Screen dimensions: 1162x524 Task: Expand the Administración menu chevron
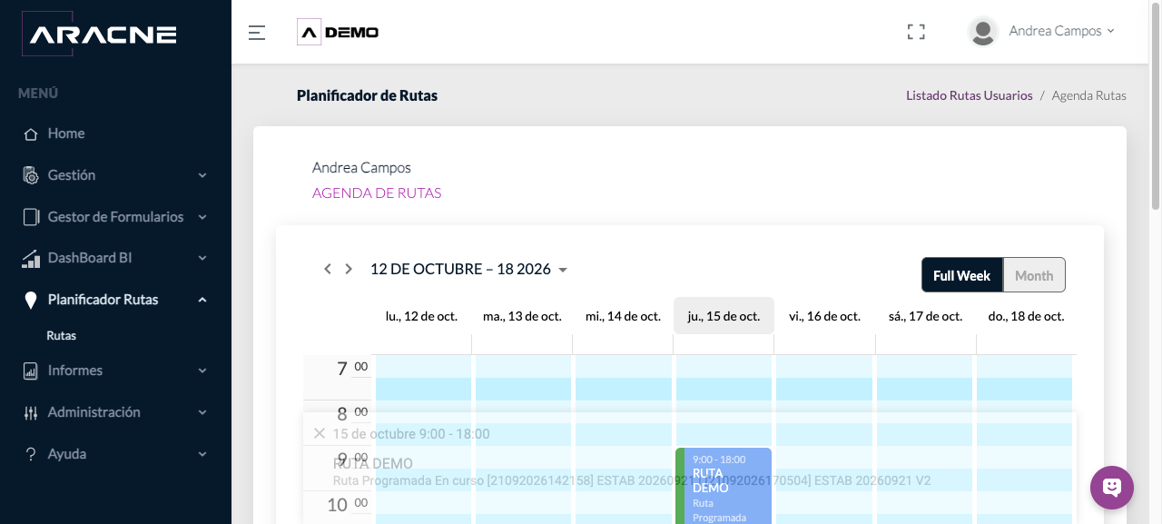click(202, 412)
